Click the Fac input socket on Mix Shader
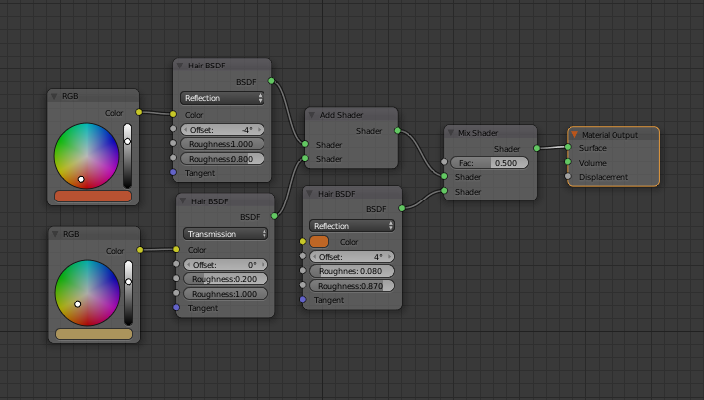 (444, 162)
